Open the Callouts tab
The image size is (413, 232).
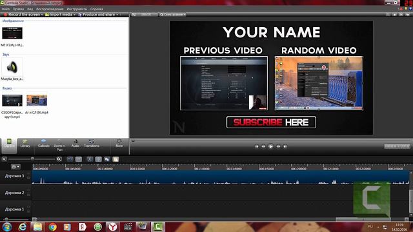point(44,144)
